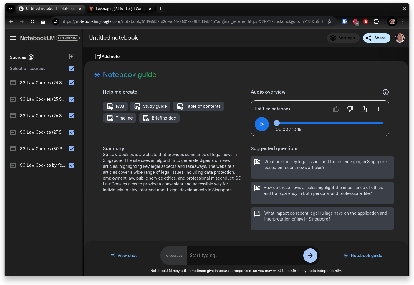Create an FAQ document

(x=115, y=106)
